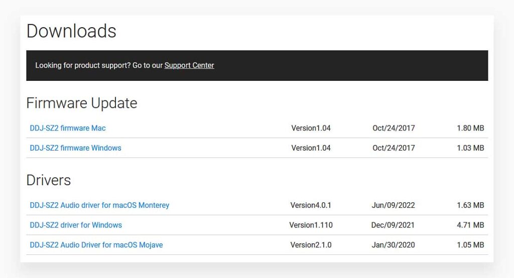Click the Downloads page heading

pyautogui.click(x=71, y=31)
